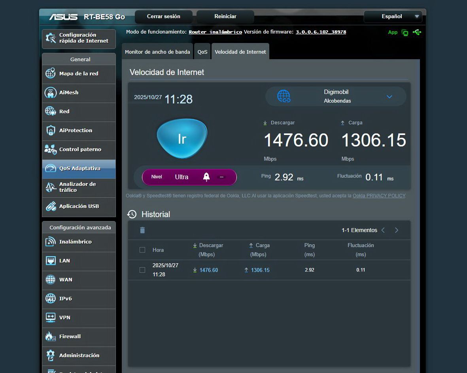Click the Historial clock icon
This screenshot has width=467, height=373.
[x=132, y=214]
